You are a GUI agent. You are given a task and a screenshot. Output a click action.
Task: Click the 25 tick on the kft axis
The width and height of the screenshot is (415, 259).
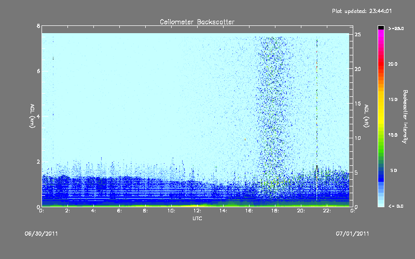click(357, 35)
